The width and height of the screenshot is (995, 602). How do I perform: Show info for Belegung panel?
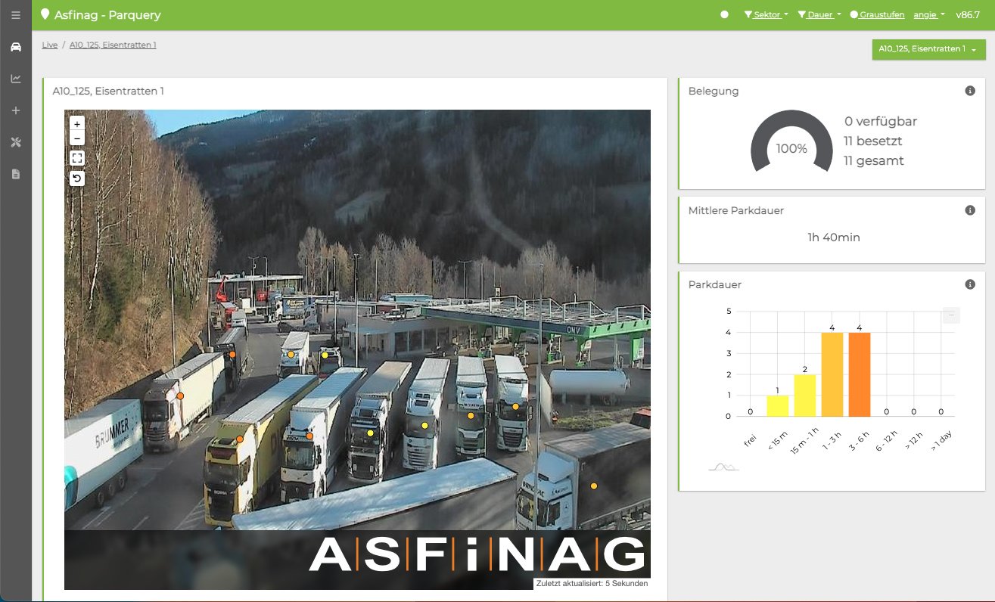(970, 91)
